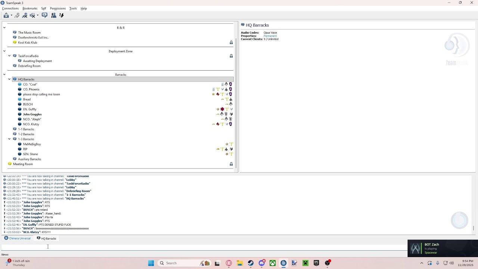478x269 pixels.
Task: Open the Self menu
Action: coord(44,8)
